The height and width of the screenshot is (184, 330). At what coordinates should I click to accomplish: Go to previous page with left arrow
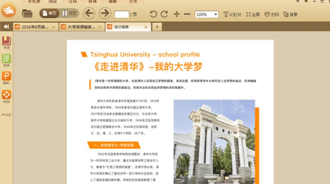(89, 13)
